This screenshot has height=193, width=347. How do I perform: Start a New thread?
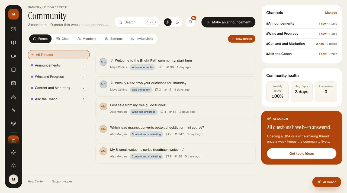point(242,39)
